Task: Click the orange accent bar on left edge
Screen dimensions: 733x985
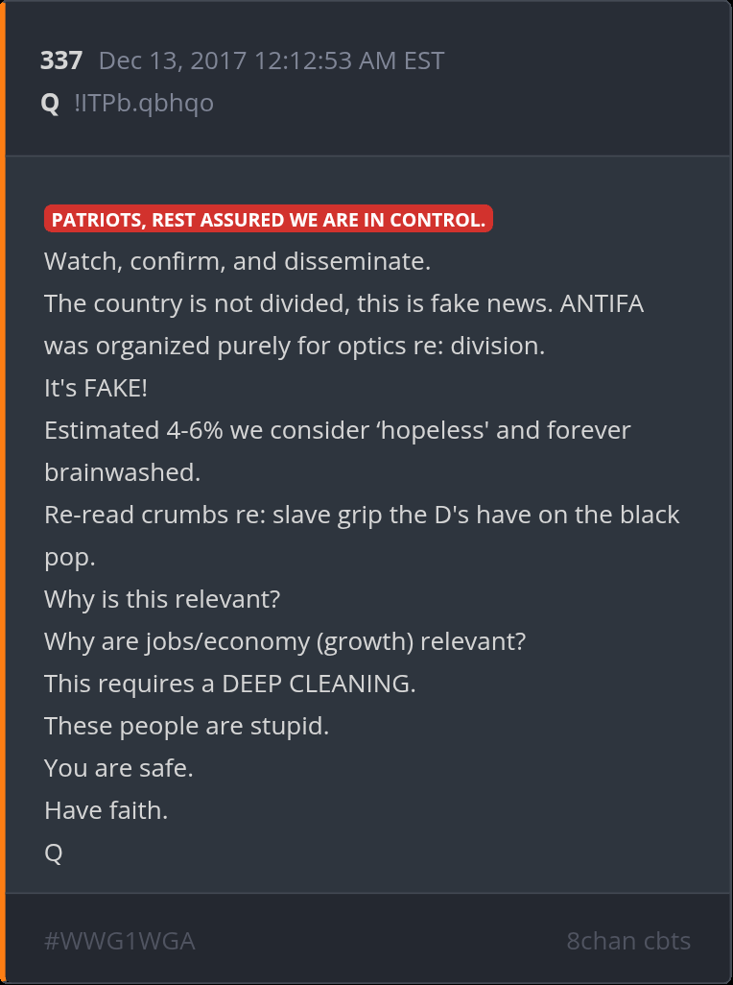Action: point(3,492)
